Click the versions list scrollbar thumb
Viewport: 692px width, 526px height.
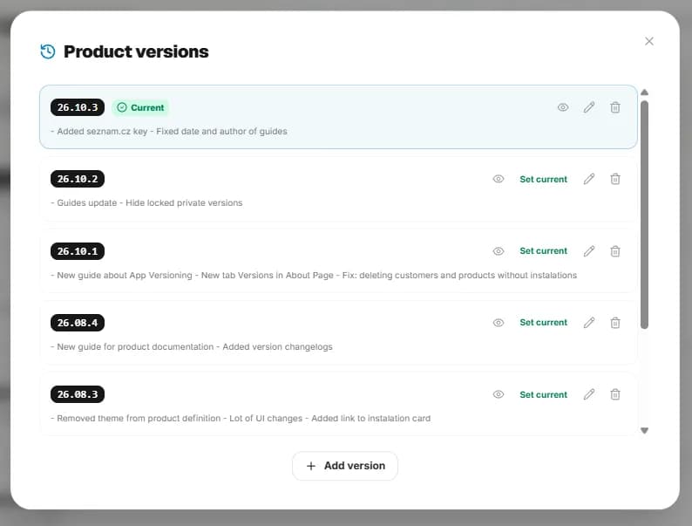pos(644,215)
